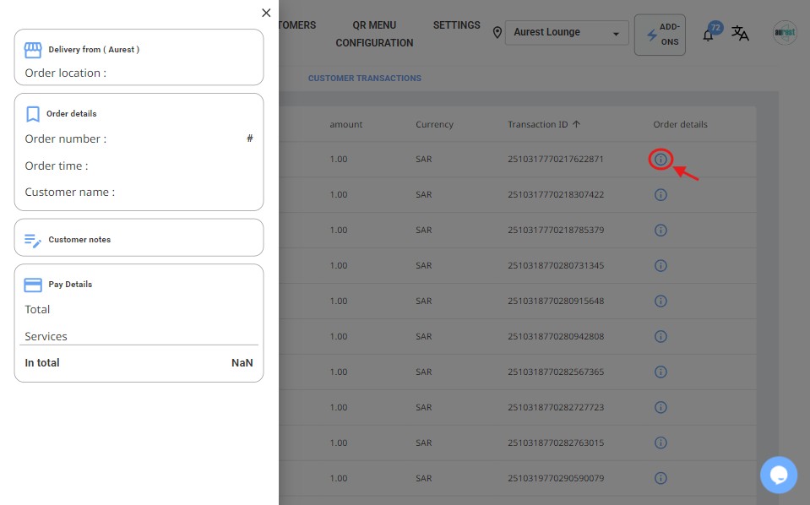Select the Currency column header
Screen dimensions: 810x505
tap(434, 124)
